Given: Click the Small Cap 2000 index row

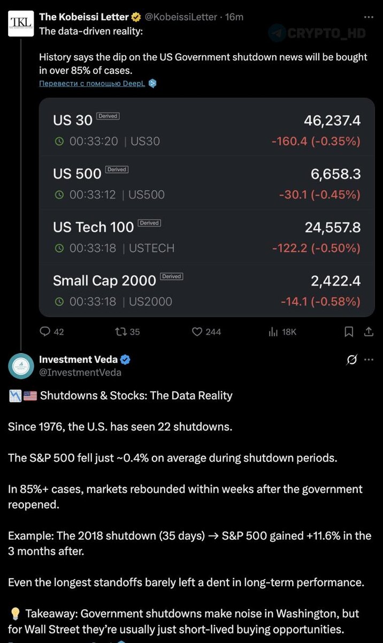Looking at the screenshot, I should point(206,290).
